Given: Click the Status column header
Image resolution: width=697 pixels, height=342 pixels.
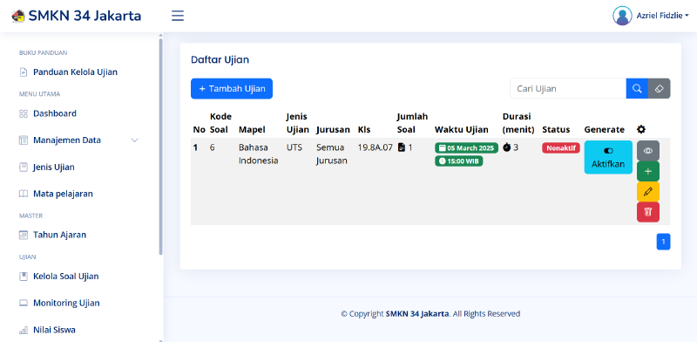Looking at the screenshot, I should [x=556, y=130].
